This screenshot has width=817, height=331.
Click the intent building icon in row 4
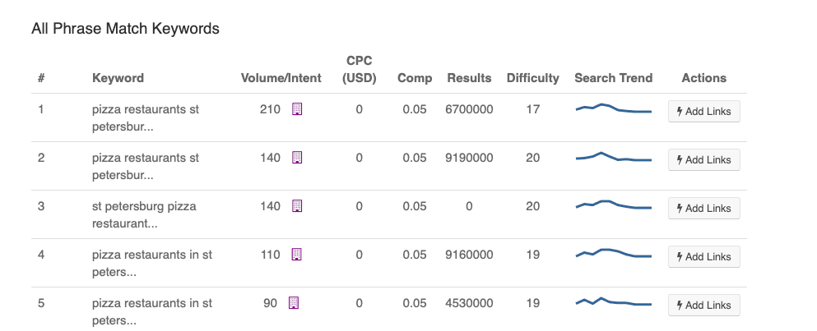[x=297, y=255]
